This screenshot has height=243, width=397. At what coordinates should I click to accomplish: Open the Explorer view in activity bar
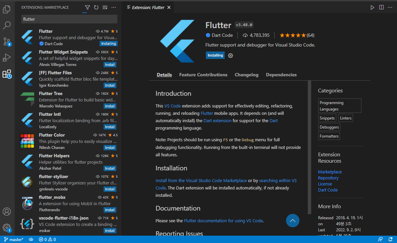pos(7,9)
